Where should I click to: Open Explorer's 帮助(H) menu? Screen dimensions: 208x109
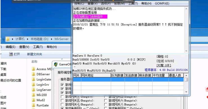[x=52, y=47]
